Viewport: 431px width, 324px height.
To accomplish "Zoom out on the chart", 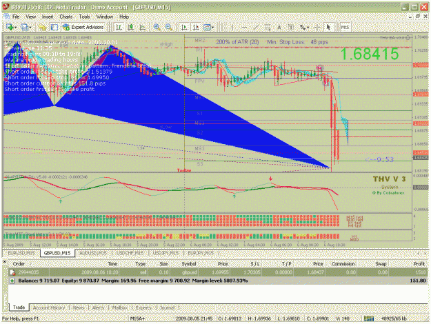I will [x=169, y=27].
